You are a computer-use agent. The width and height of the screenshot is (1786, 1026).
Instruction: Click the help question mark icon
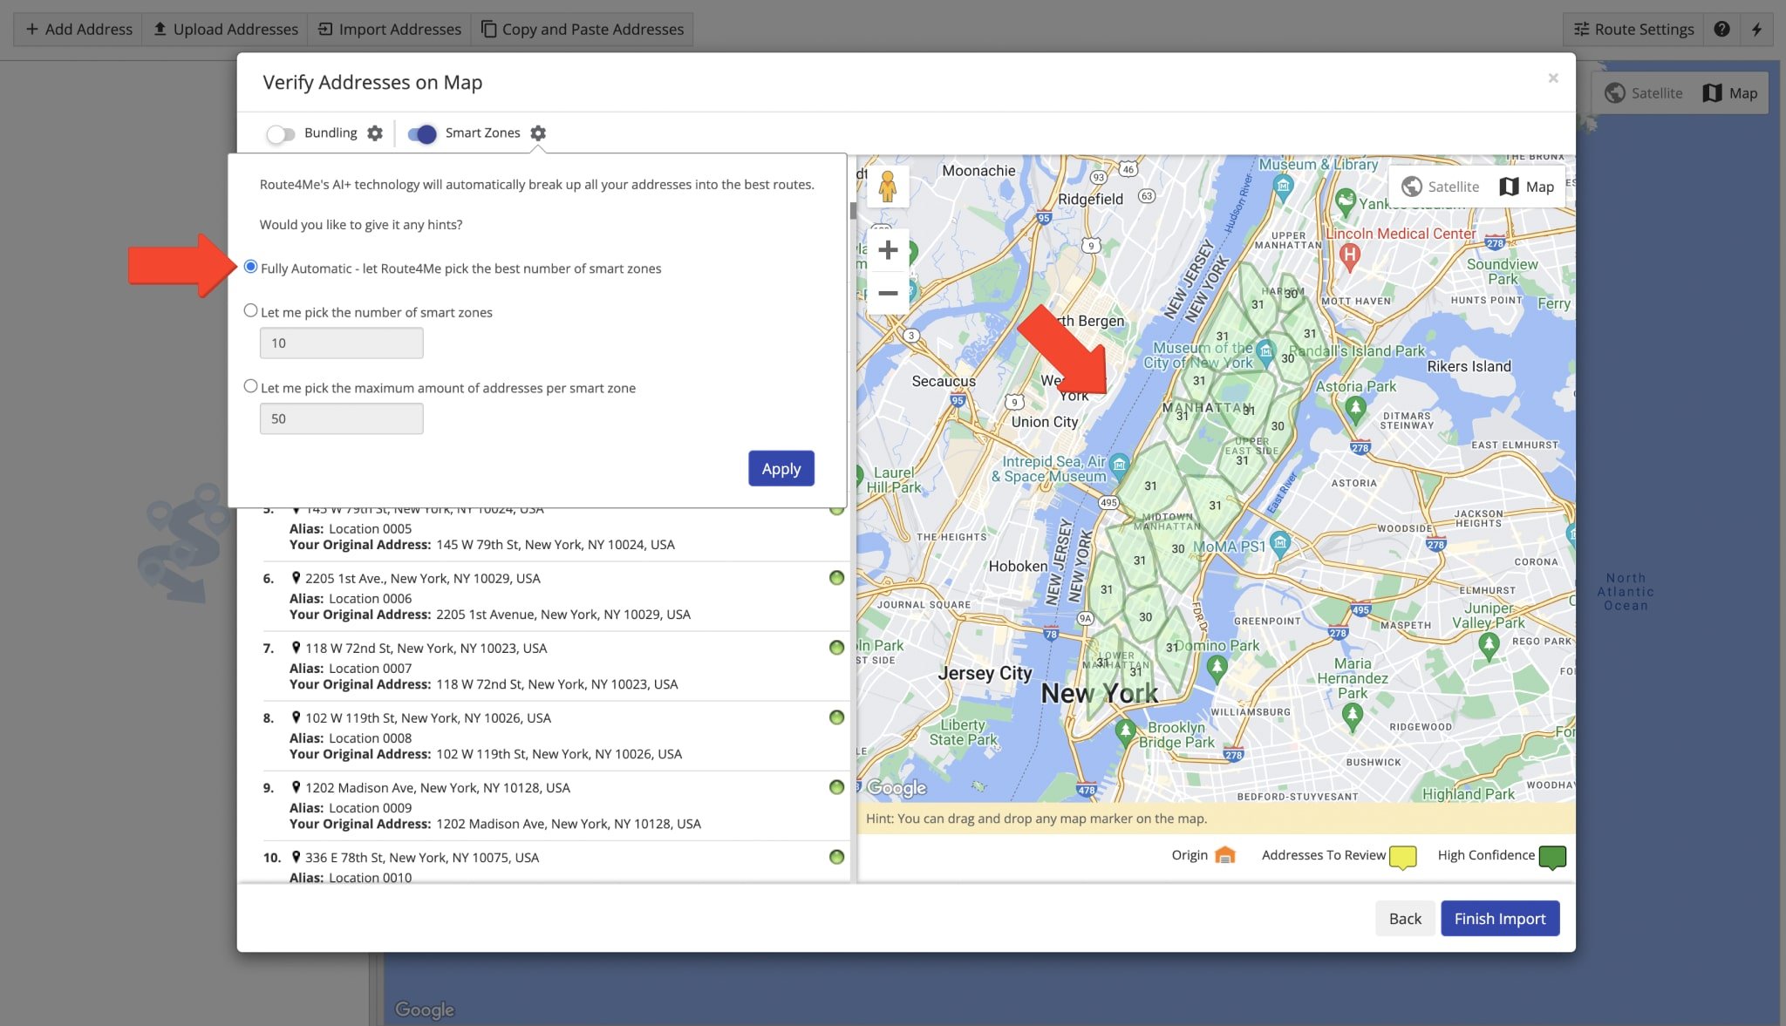pyautogui.click(x=1721, y=29)
